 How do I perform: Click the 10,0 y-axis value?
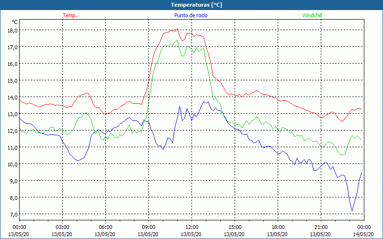[x=12, y=164]
